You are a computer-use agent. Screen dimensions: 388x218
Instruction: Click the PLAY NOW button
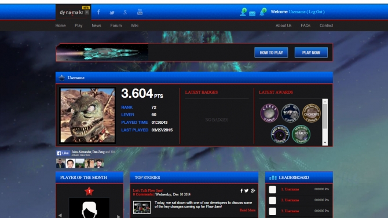tap(311, 53)
